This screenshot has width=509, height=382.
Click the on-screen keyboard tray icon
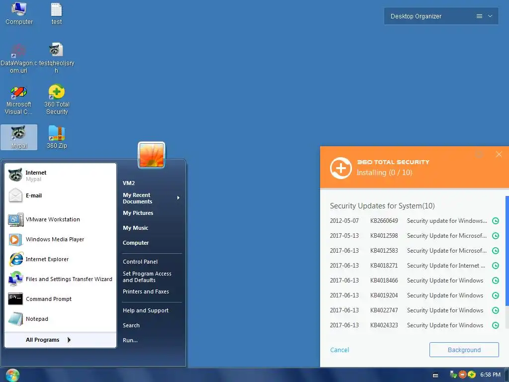435,375
